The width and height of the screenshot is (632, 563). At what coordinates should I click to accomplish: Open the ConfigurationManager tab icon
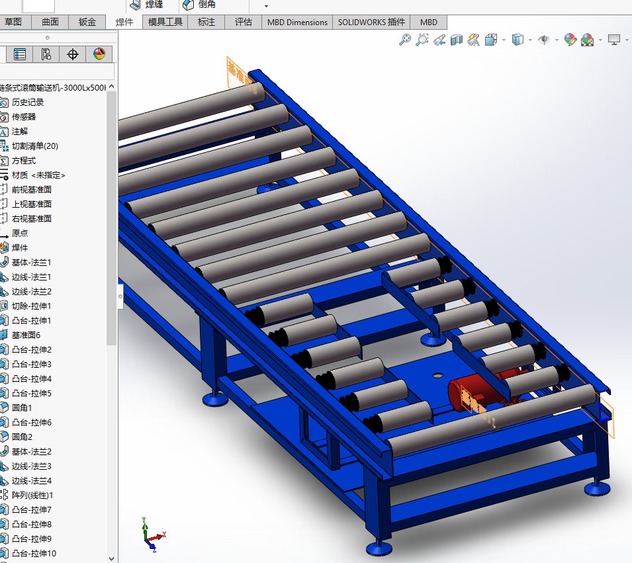pyautogui.click(x=46, y=54)
